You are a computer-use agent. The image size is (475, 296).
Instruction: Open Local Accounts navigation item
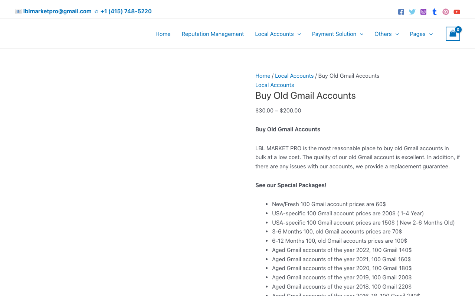pyautogui.click(x=274, y=34)
